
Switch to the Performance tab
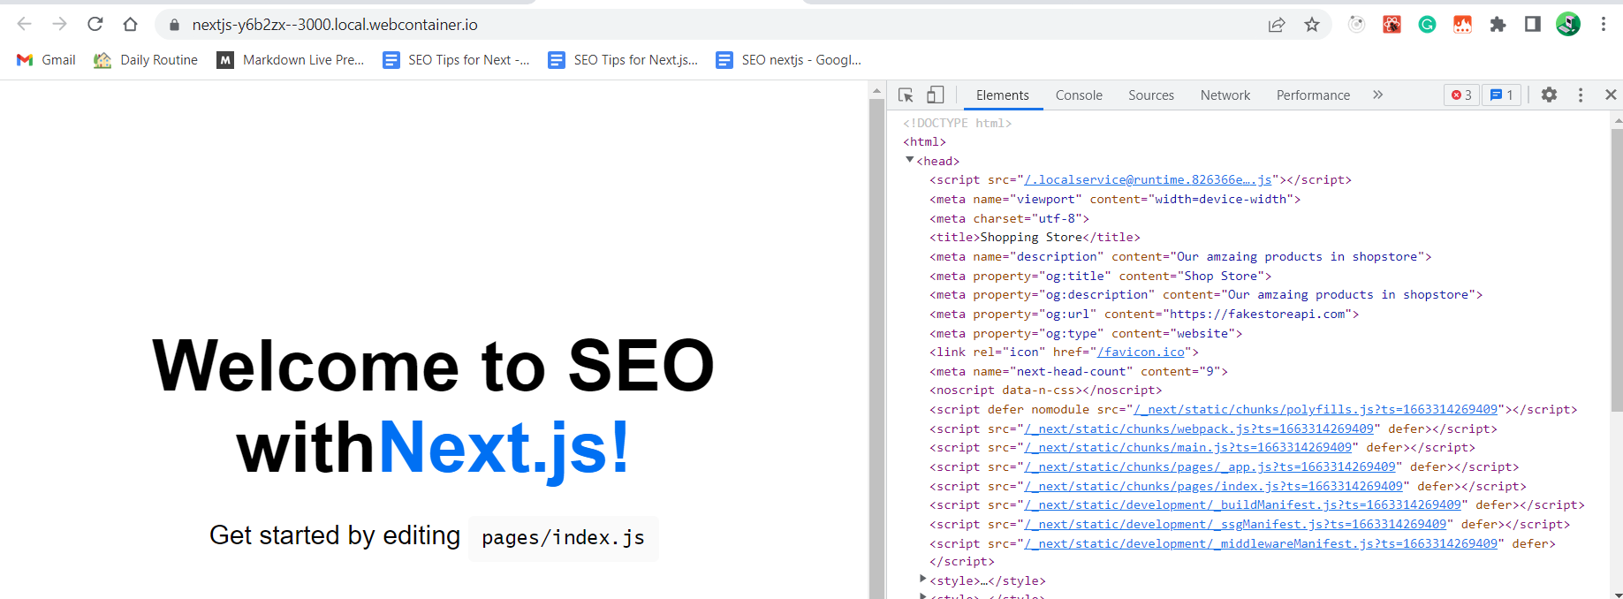[1313, 95]
